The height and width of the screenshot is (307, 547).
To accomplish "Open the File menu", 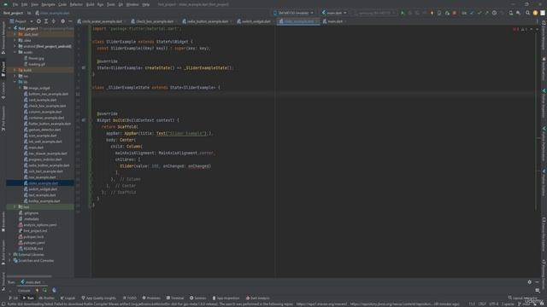I will pos(15,4).
